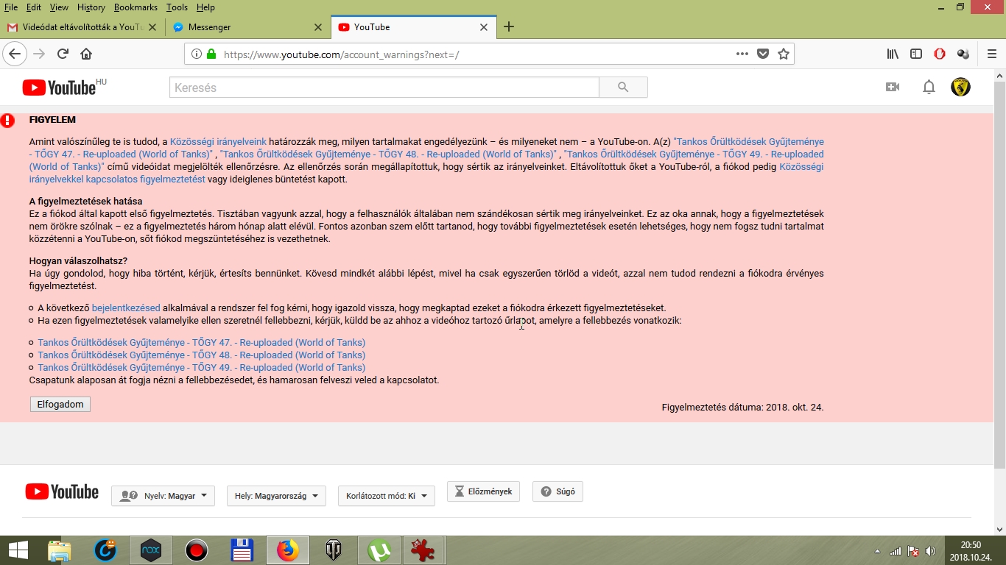This screenshot has width=1006, height=565.
Task: Switch to the Messenger tab
Action: pos(247,27)
